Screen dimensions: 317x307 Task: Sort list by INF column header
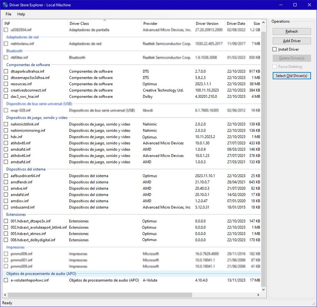35,23
